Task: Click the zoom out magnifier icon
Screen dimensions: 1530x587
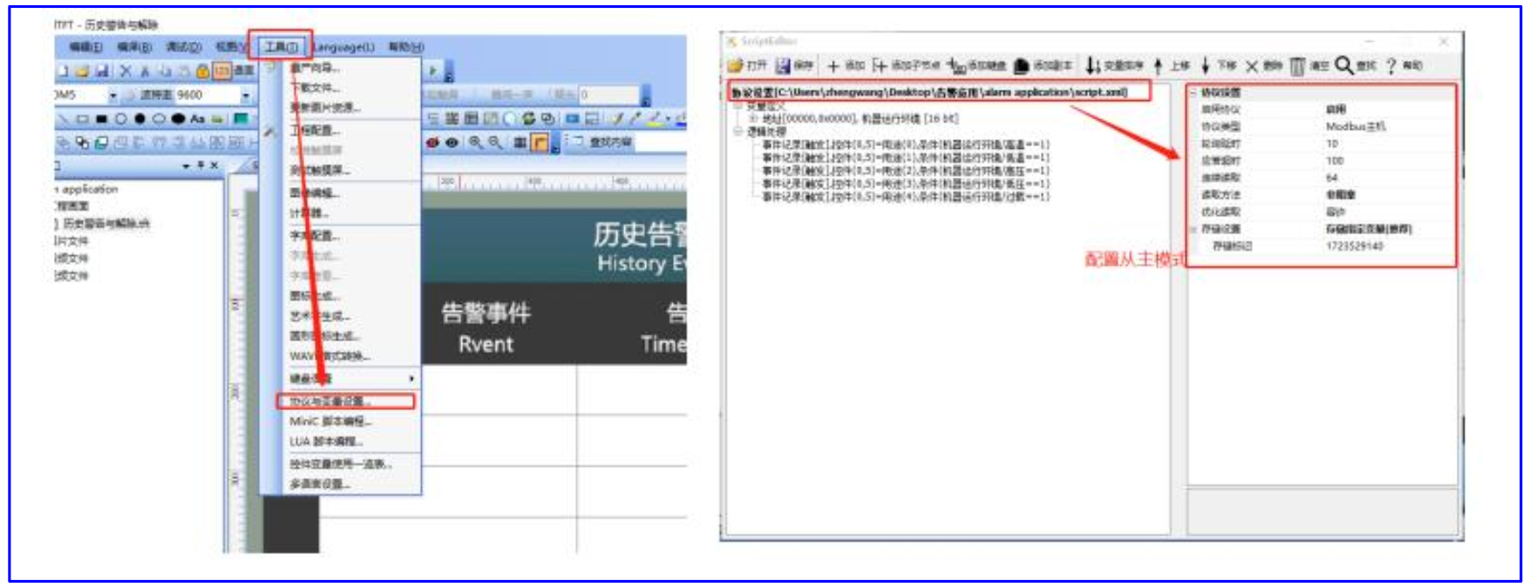Action: (x=495, y=142)
